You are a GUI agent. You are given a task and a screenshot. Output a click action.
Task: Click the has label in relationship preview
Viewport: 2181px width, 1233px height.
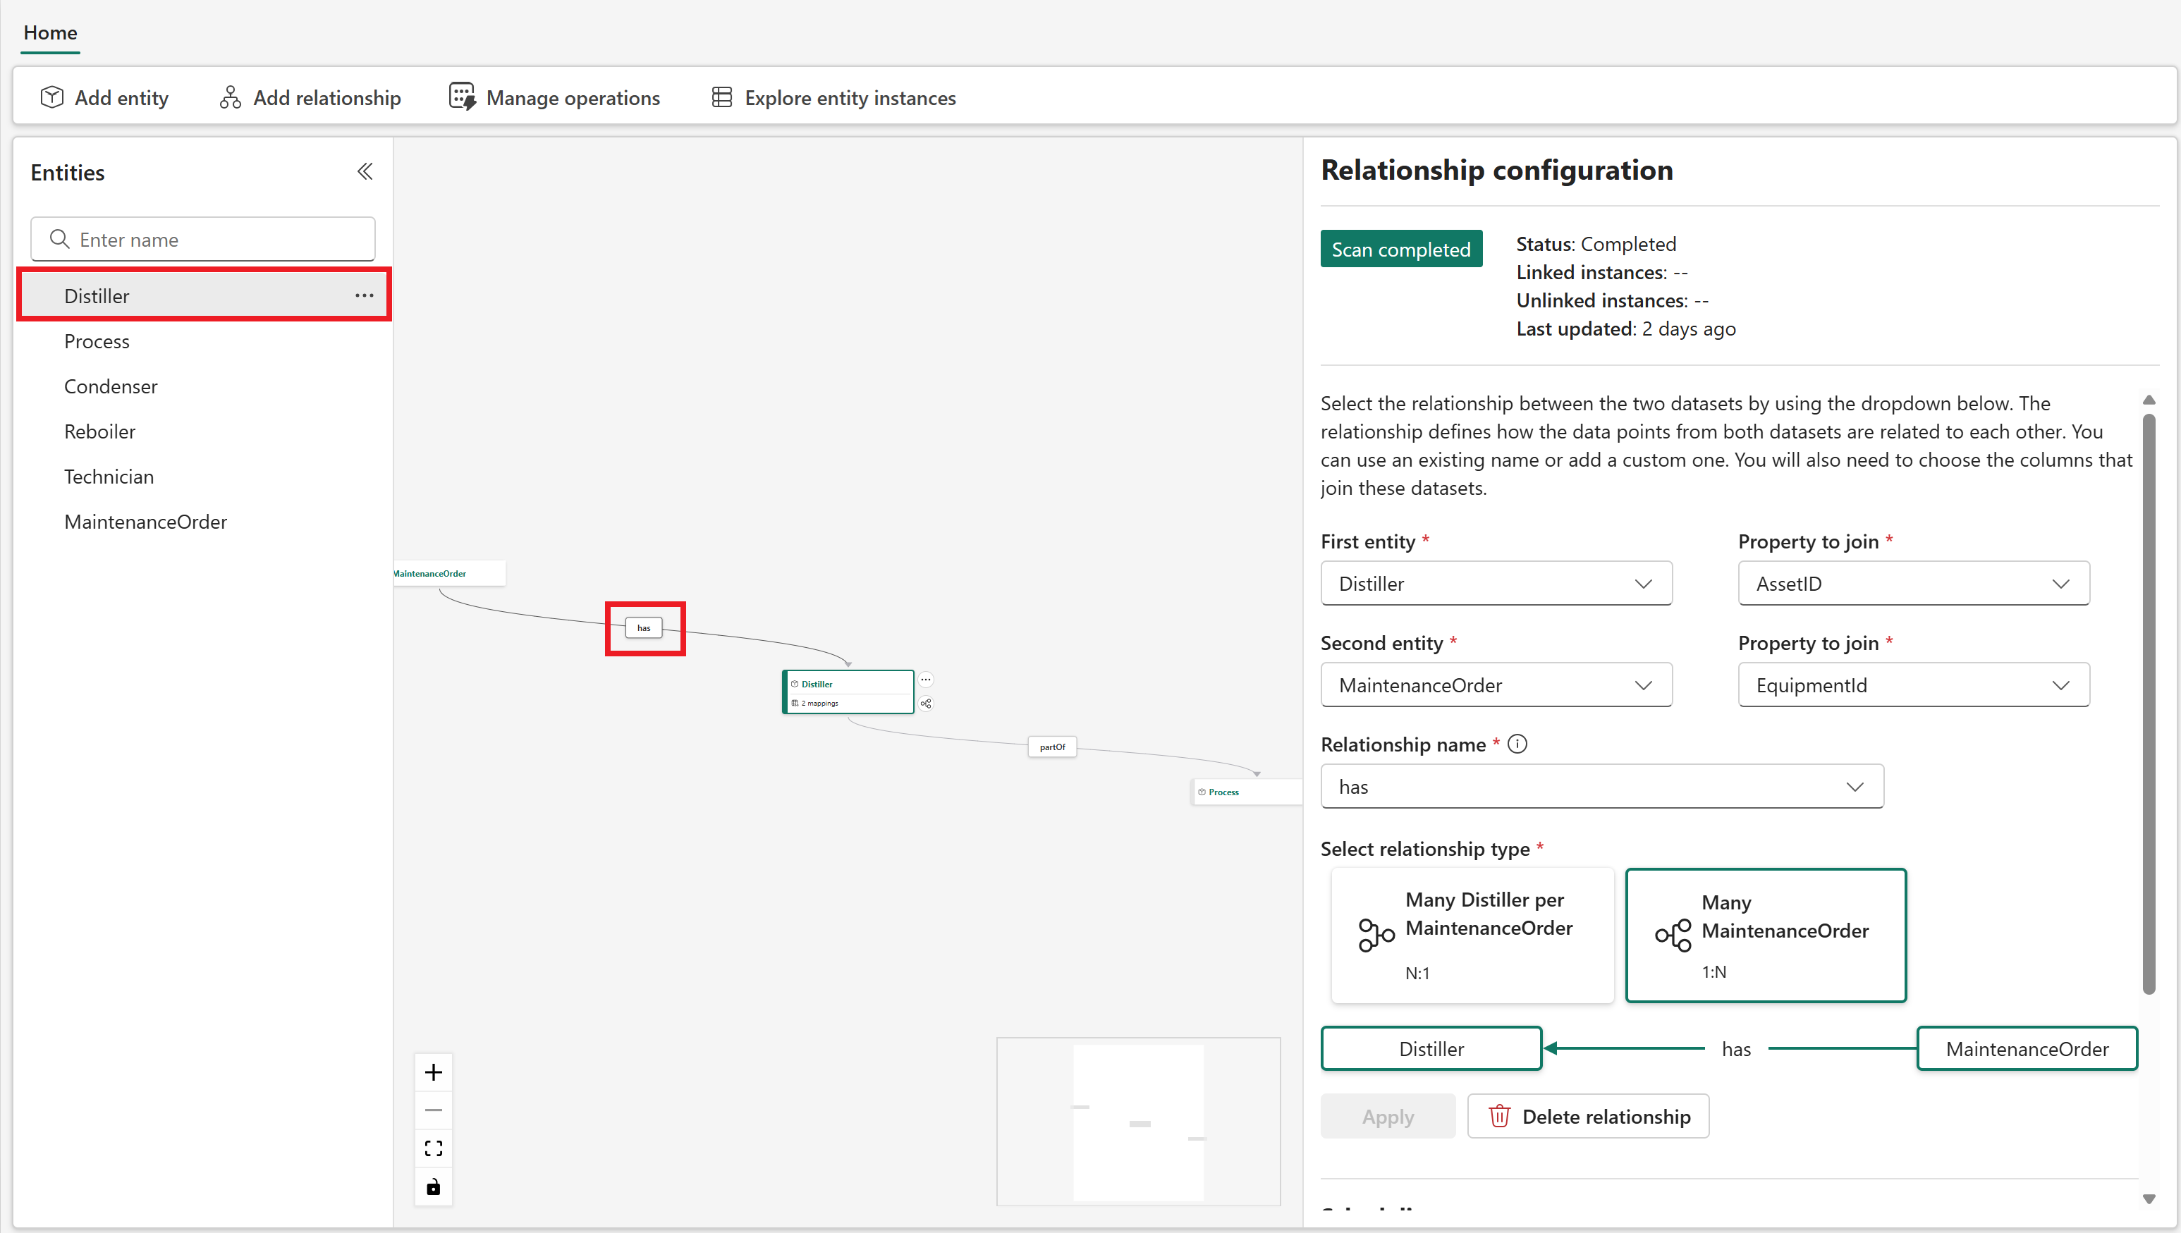(1736, 1048)
